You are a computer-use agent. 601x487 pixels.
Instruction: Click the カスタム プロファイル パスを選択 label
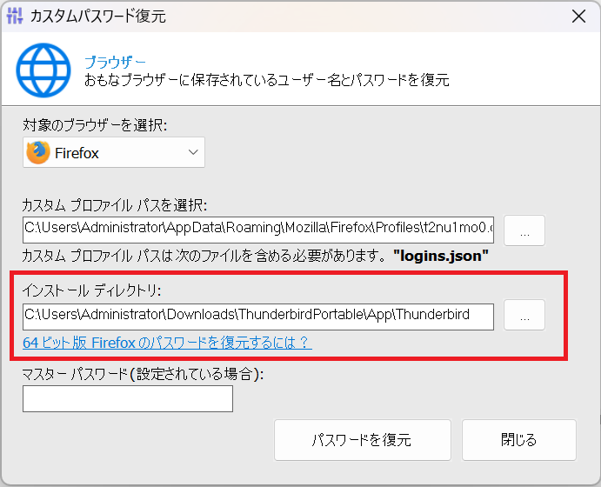coord(115,205)
